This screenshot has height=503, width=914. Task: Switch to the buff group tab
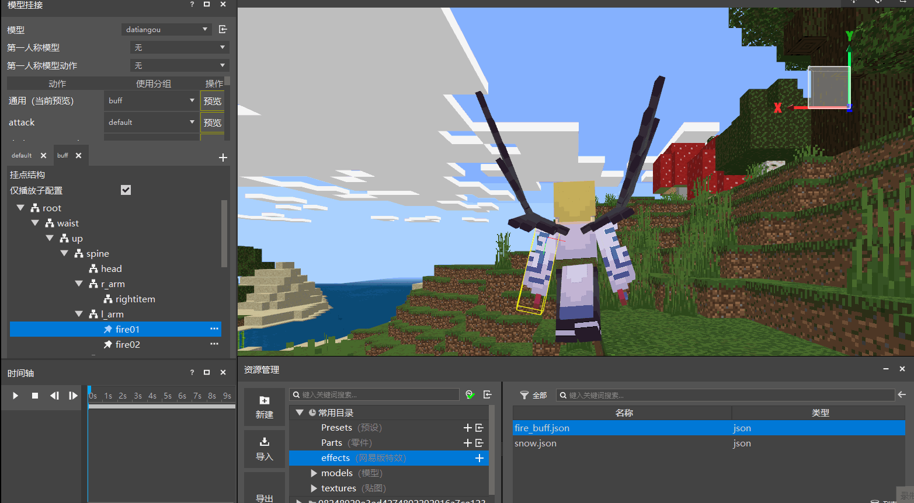(62, 155)
